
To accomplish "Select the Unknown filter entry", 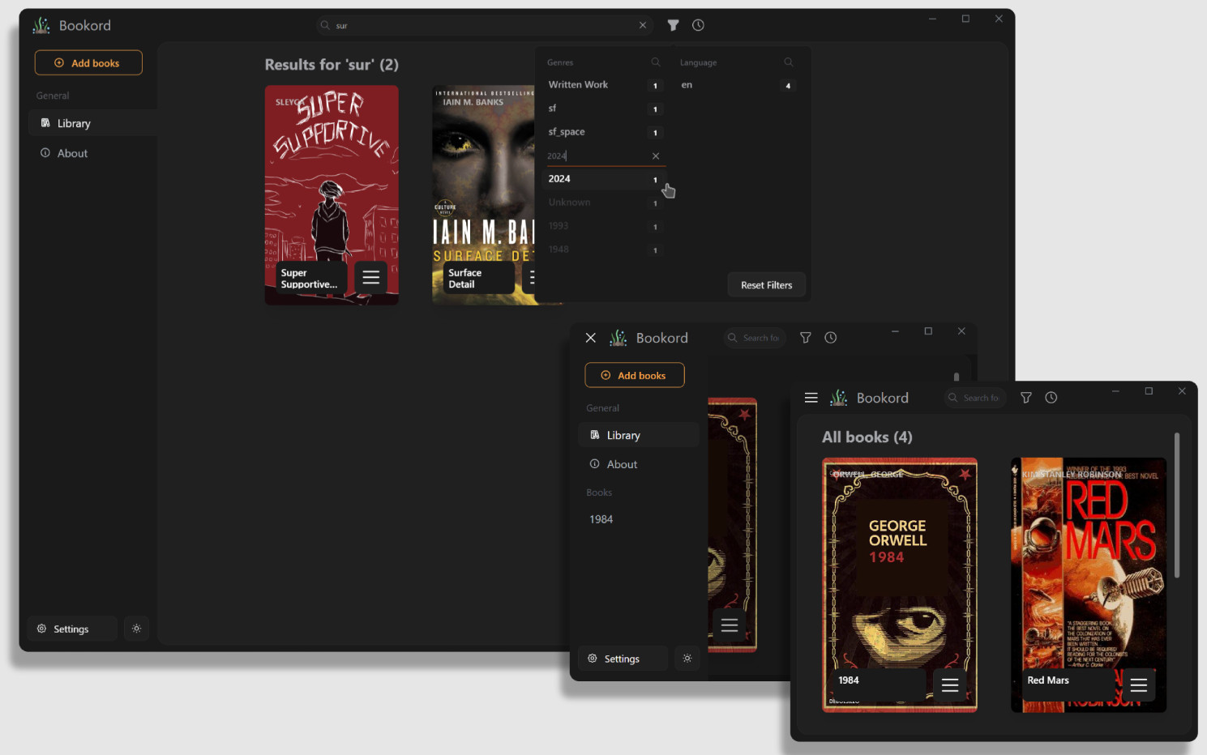I will (604, 203).
